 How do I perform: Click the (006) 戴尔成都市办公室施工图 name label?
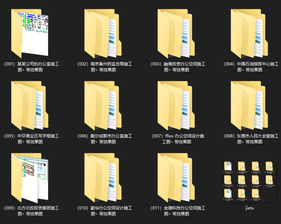pos(105,139)
